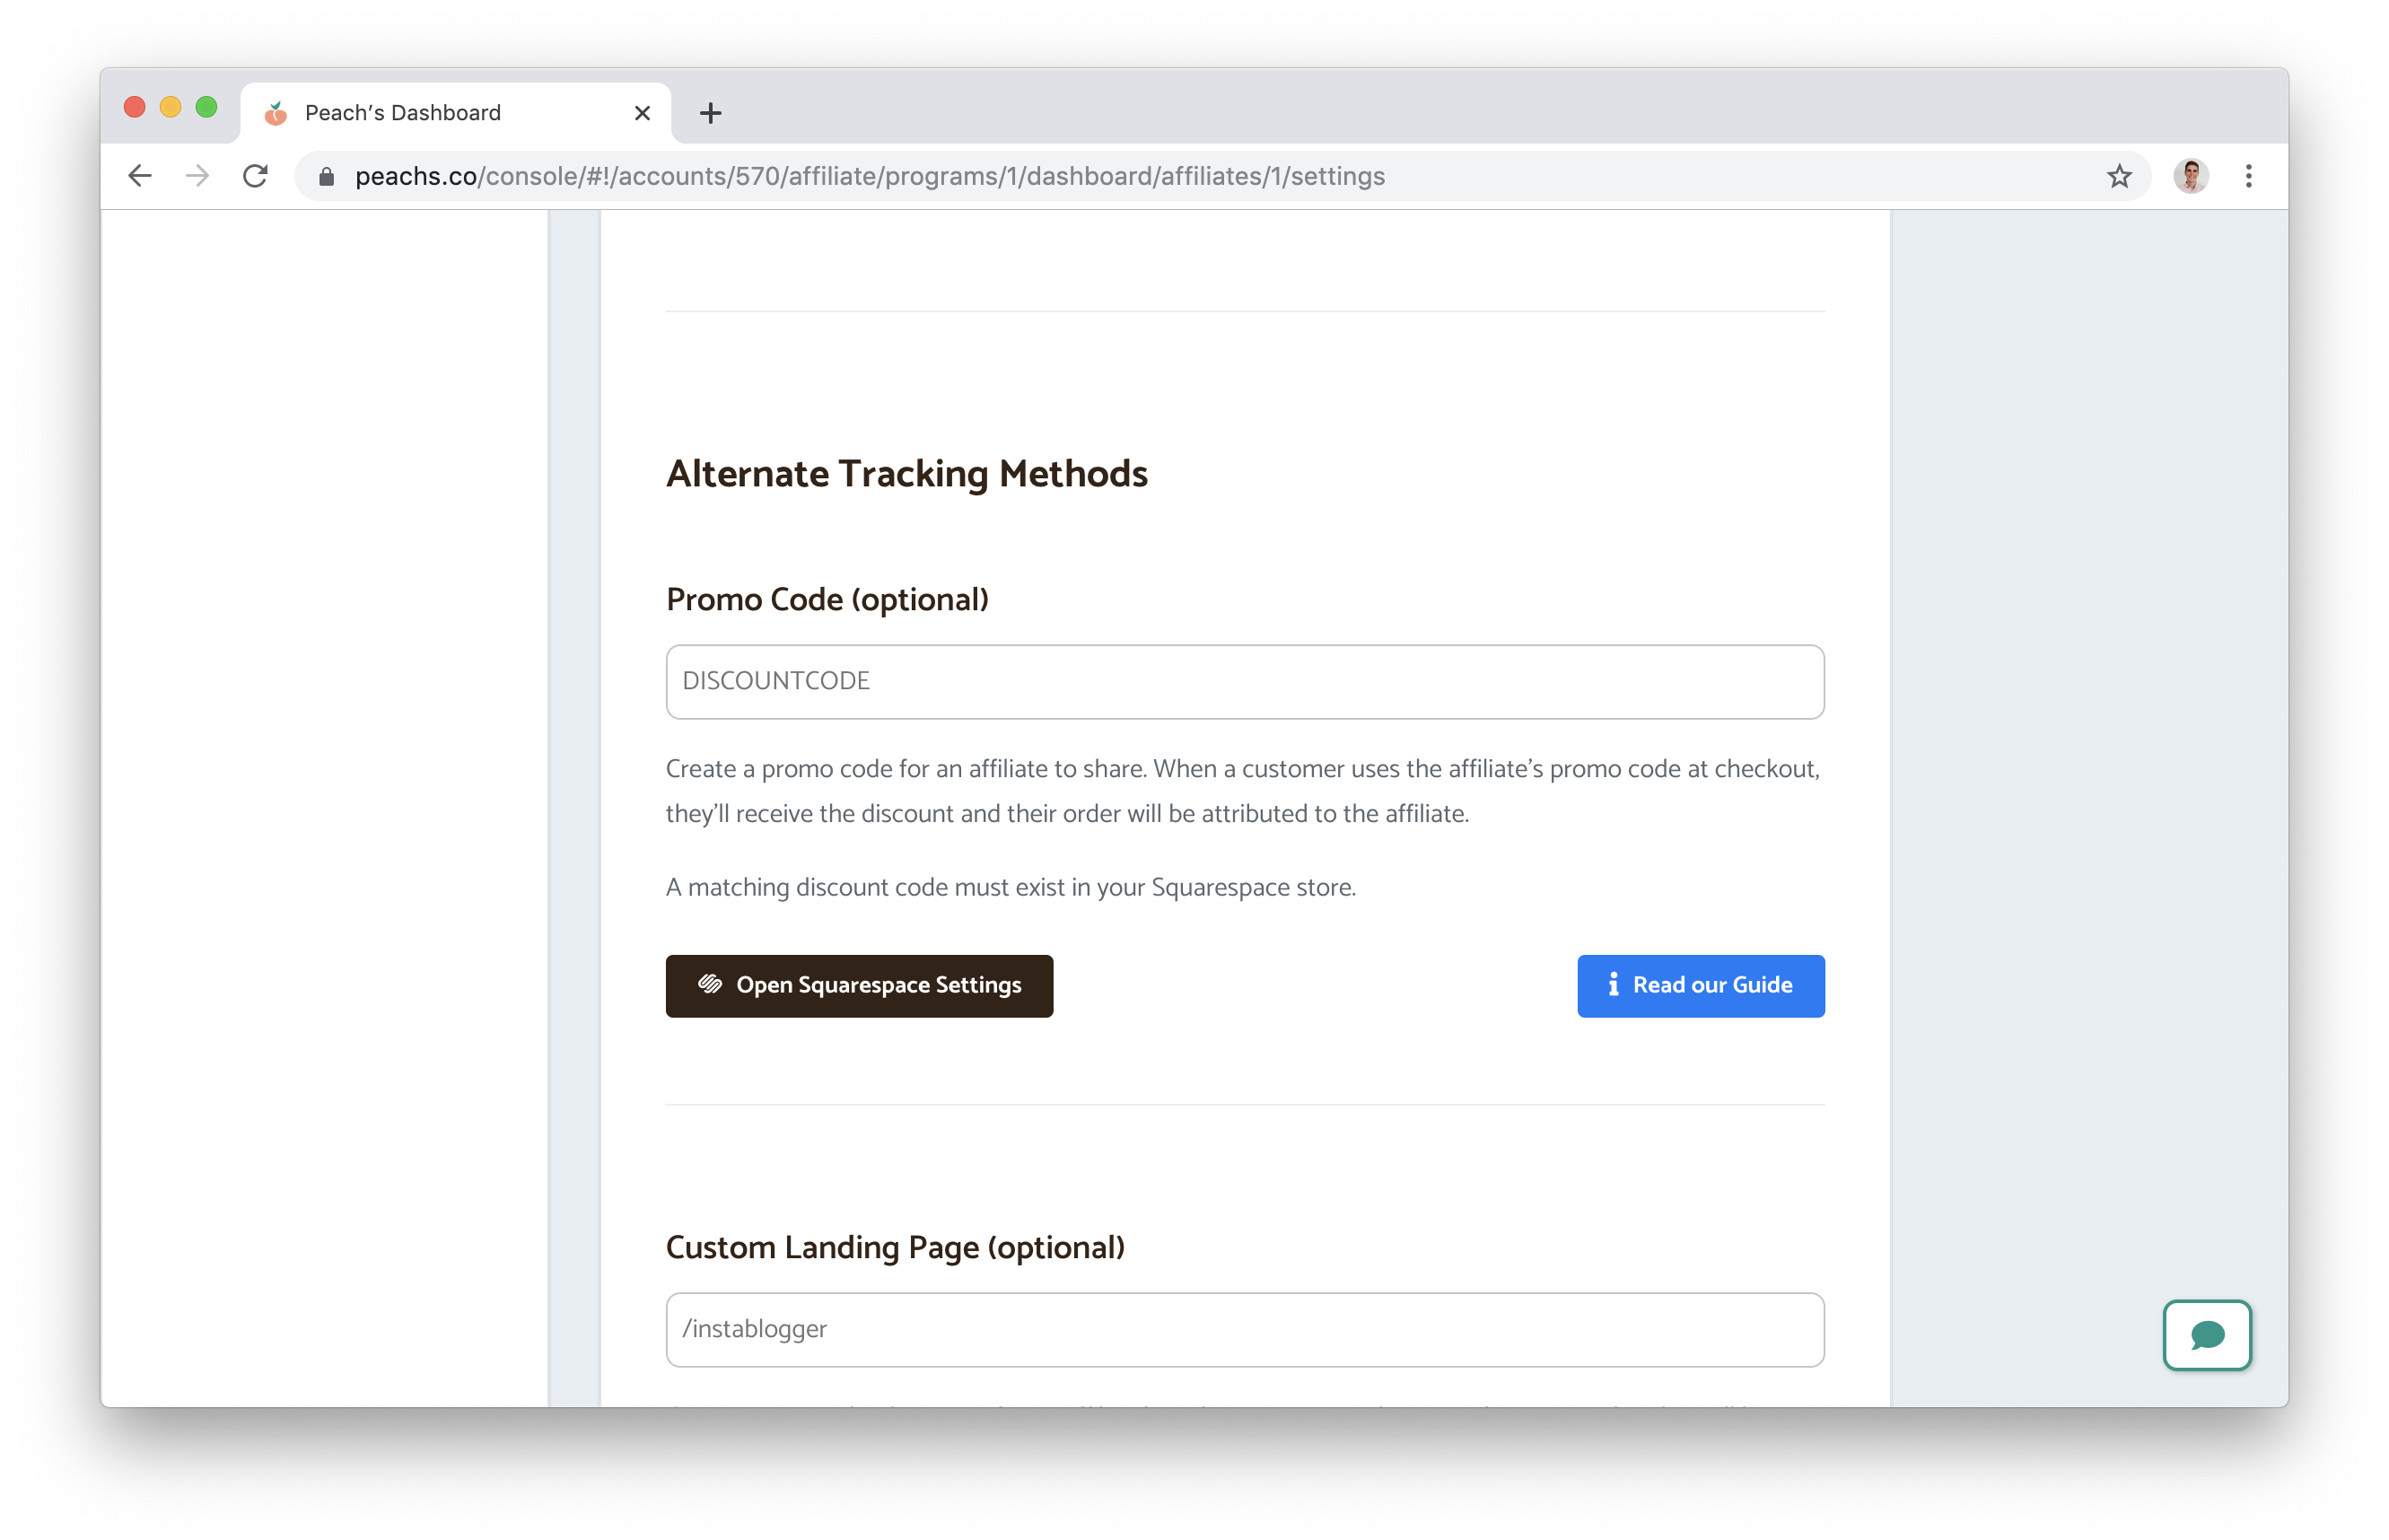The width and height of the screenshot is (2389, 1540).
Task: Click the /instablogger landing page field
Action: click(x=1244, y=1328)
